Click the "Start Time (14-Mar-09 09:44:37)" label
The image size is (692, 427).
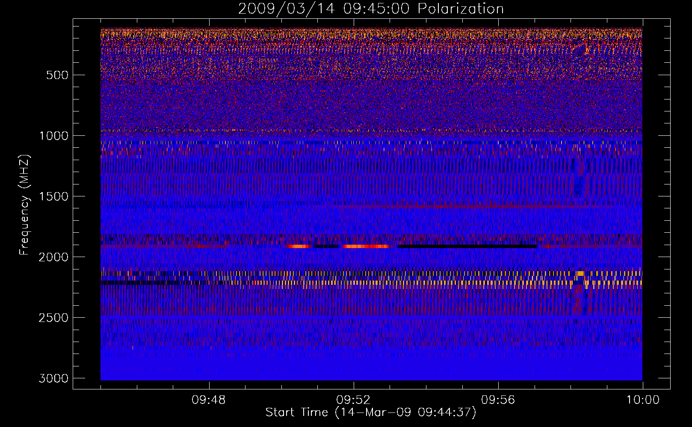[x=371, y=412]
